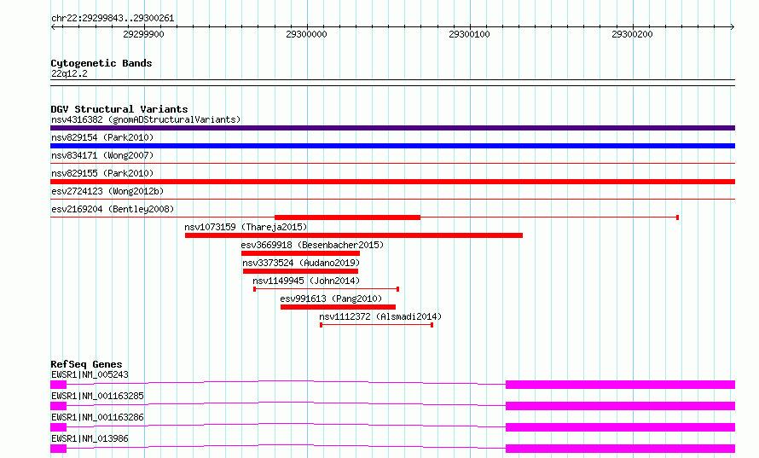This screenshot has width=759, height=458.
Task: Click ruler position 29300100
Action: click(469, 34)
